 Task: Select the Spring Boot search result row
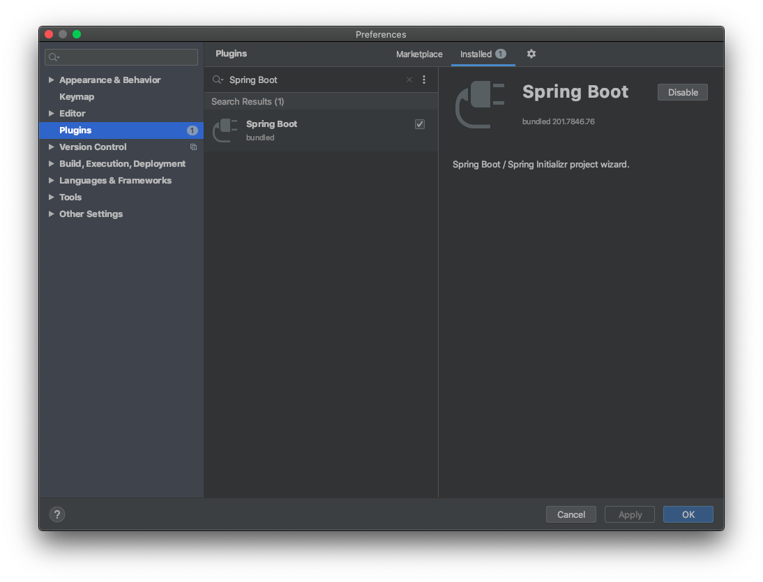[321, 130]
